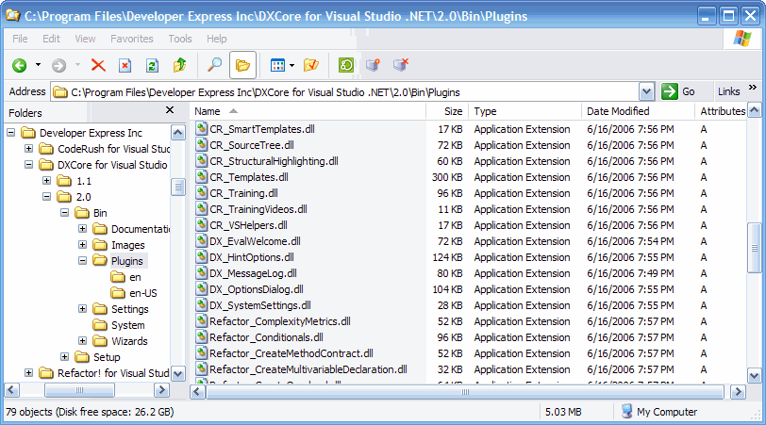Sort by the Size column header
The width and height of the screenshot is (766, 425).
pos(447,111)
